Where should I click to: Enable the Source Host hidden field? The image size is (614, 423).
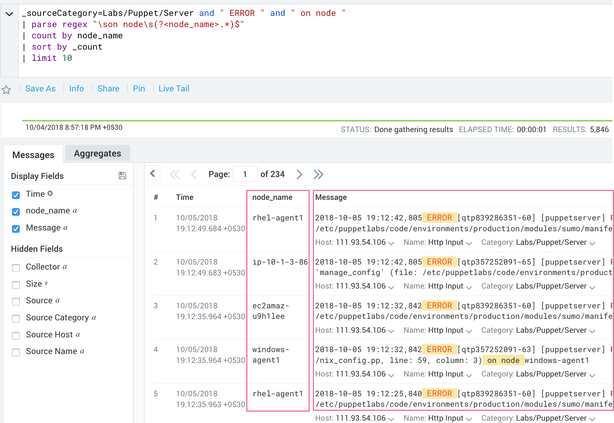point(16,335)
